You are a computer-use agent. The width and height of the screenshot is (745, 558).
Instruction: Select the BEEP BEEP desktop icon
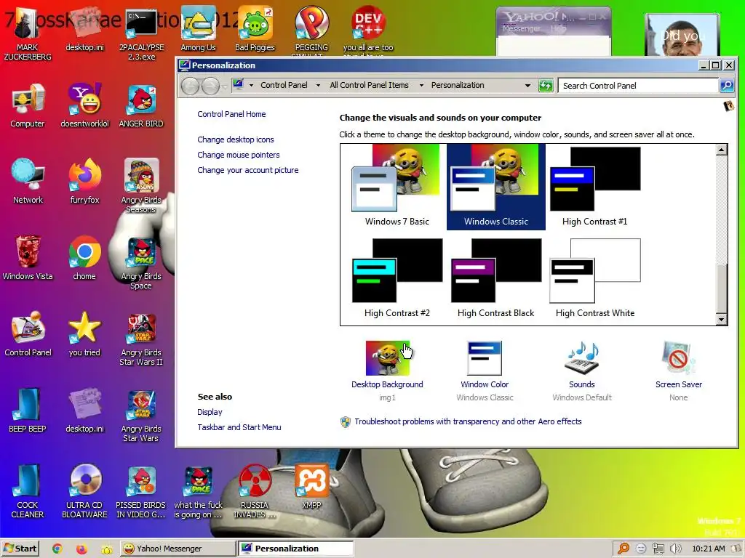click(x=28, y=411)
